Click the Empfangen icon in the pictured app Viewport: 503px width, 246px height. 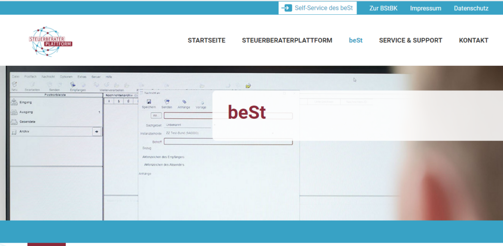73,84
